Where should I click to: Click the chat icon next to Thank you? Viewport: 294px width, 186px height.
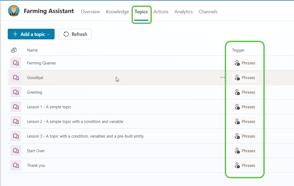click(16, 166)
